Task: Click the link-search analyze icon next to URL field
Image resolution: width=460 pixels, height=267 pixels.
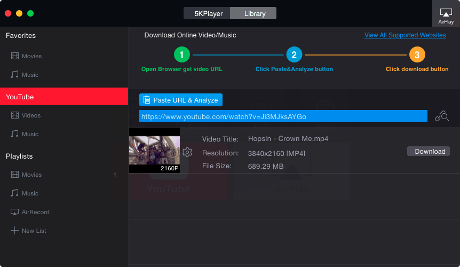Action: coord(442,116)
